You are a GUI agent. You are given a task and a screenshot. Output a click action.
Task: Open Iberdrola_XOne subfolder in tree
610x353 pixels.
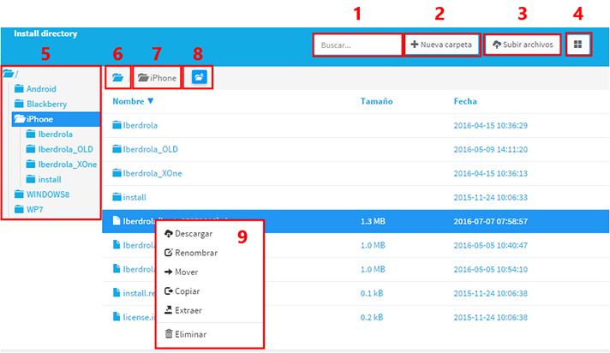click(61, 165)
